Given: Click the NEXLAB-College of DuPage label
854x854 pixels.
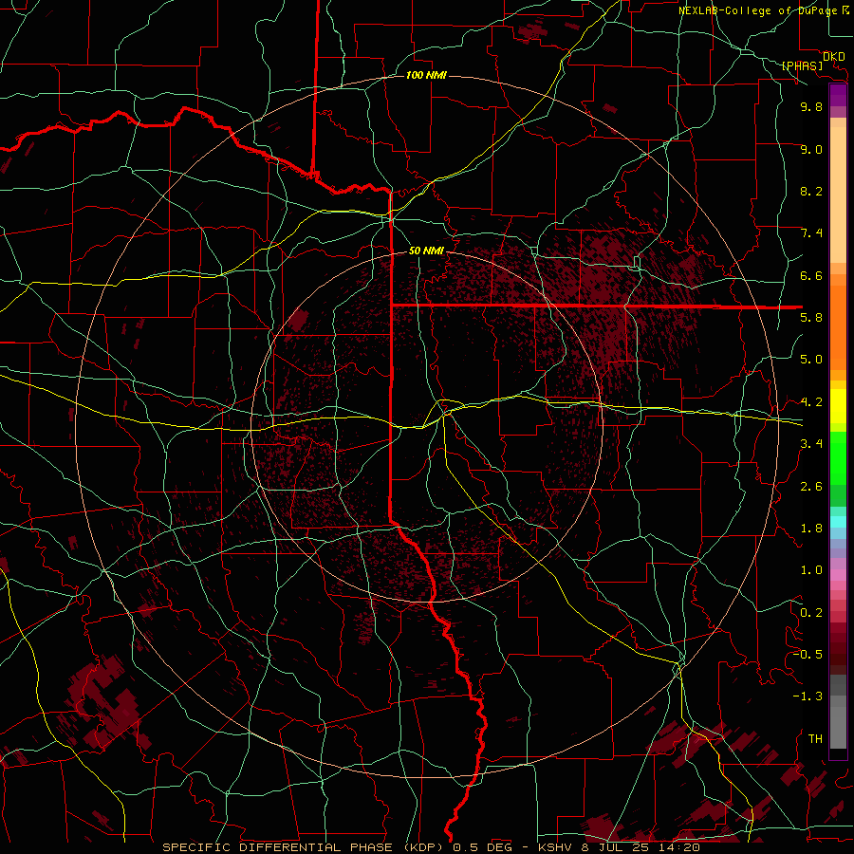Looking at the screenshot, I should coord(759,10).
